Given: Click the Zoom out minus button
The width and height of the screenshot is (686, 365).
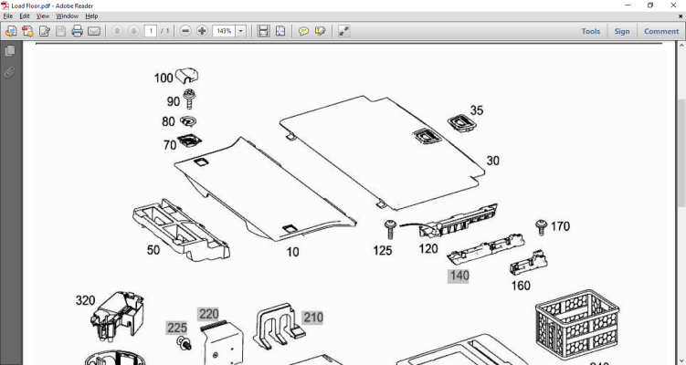Looking at the screenshot, I should point(185,31).
